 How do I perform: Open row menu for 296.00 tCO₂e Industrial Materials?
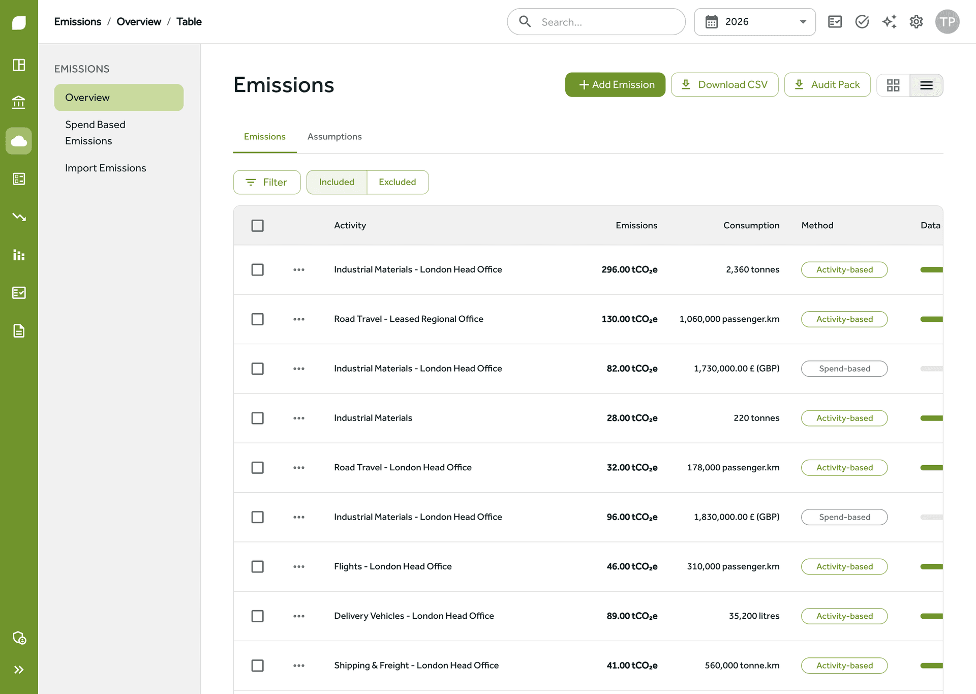(x=299, y=269)
